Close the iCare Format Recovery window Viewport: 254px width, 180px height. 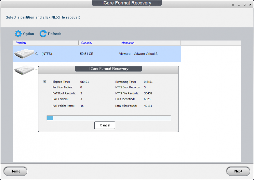click(250, 5)
